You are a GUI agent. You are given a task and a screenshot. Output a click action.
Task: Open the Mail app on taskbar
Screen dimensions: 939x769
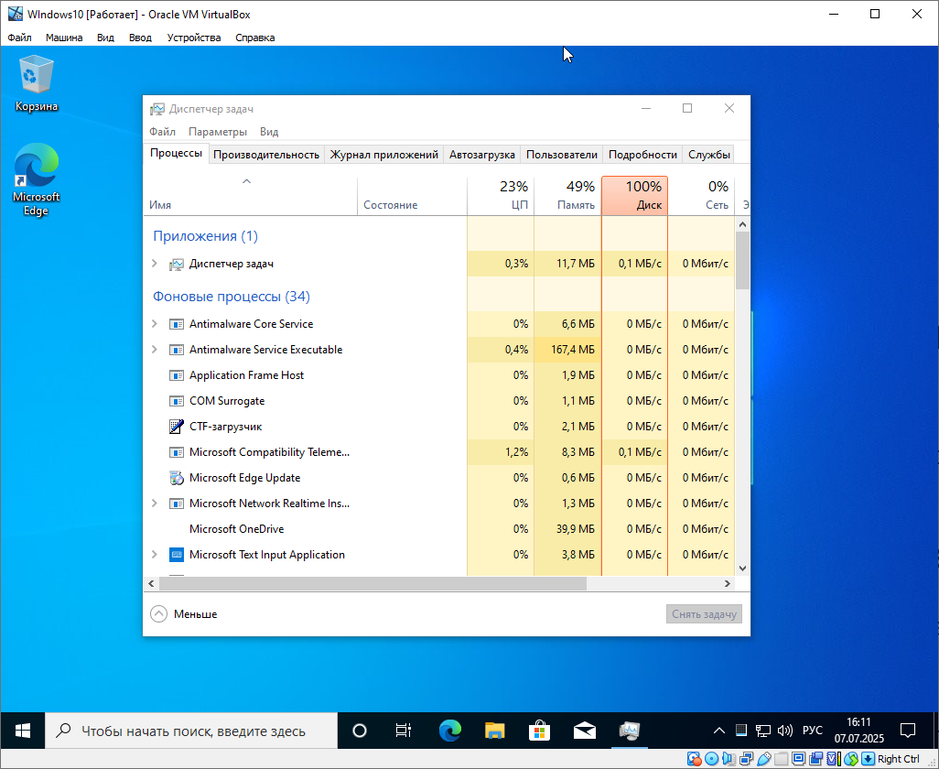point(585,731)
